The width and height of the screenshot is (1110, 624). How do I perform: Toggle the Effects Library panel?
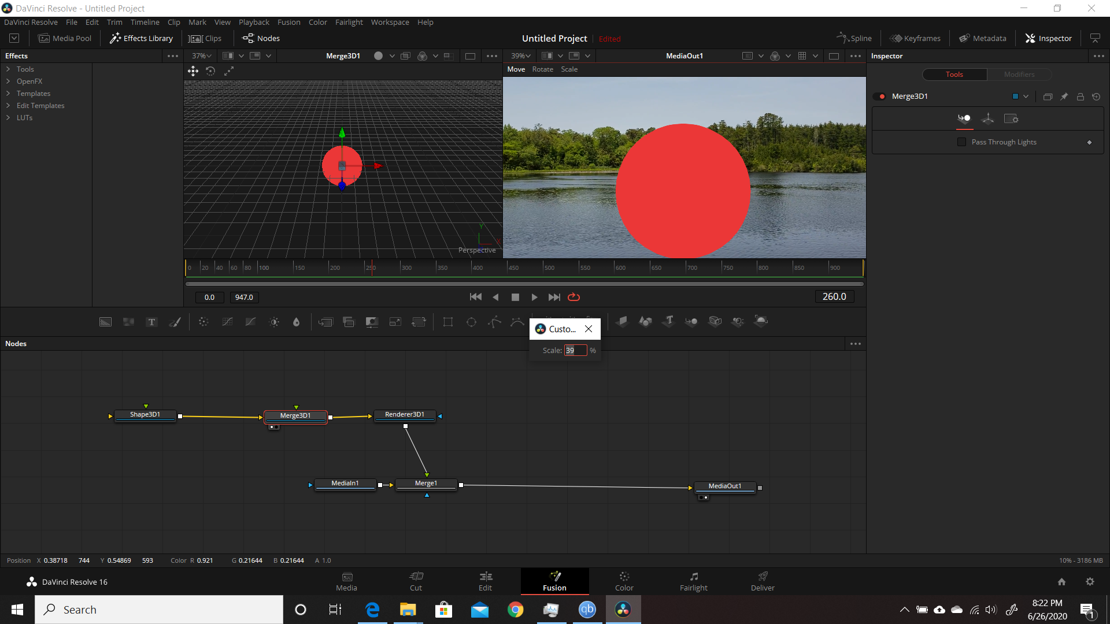(x=142, y=38)
